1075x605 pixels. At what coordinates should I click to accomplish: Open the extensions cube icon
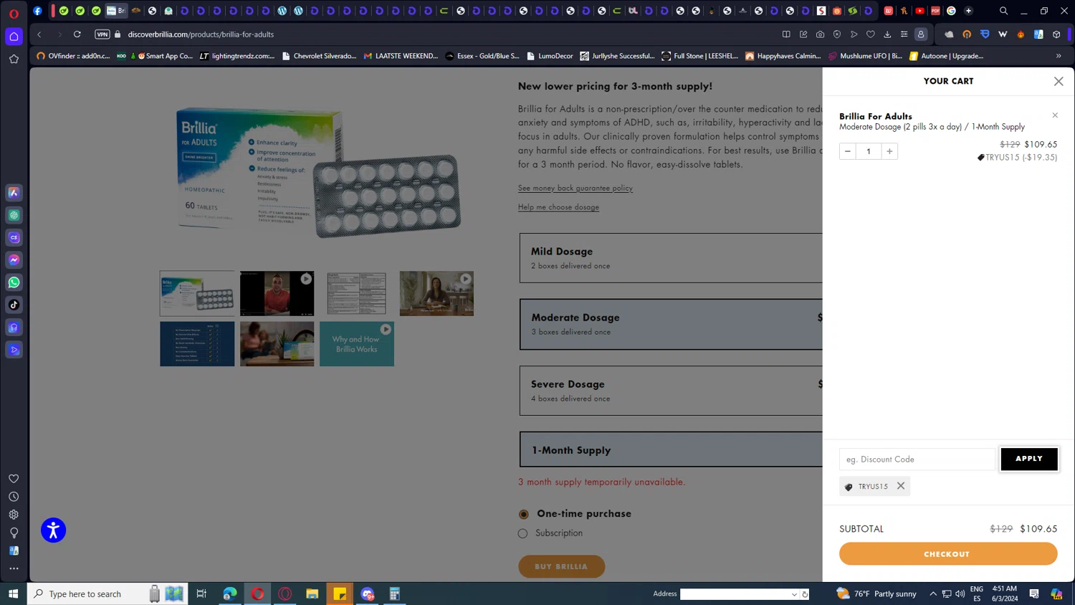1056,34
